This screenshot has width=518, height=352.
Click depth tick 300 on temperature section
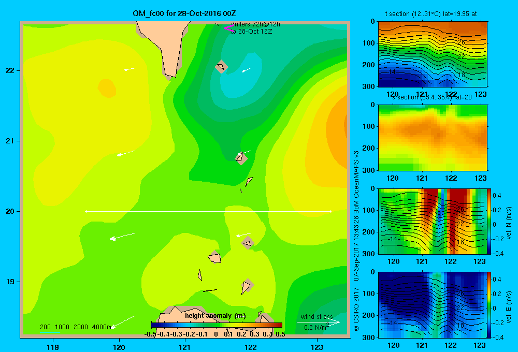pyautogui.click(x=370, y=86)
